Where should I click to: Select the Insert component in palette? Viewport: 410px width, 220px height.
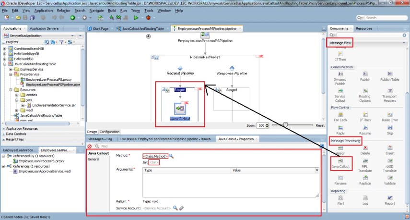click(390, 151)
